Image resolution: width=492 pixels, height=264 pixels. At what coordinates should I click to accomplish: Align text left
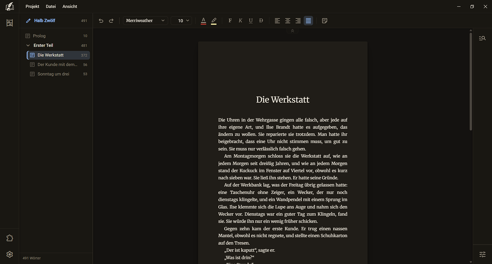pyautogui.click(x=277, y=21)
